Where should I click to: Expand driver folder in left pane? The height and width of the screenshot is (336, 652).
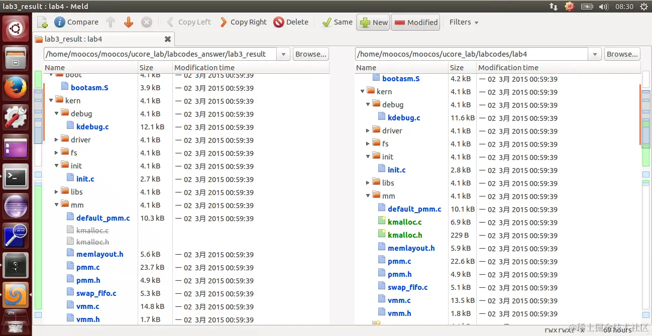(57, 140)
